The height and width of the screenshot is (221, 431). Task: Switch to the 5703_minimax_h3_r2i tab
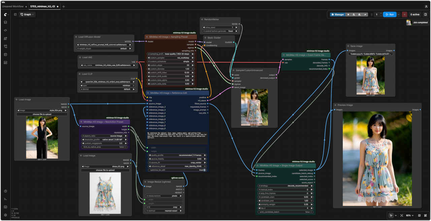(42, 6)
